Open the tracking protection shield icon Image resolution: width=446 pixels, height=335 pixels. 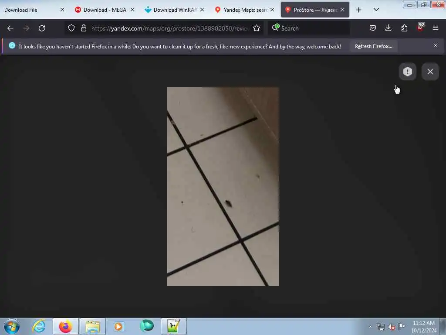tap(71, 28)
